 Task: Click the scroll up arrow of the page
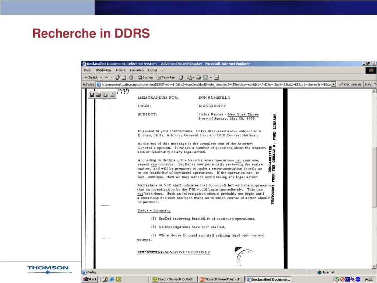coord(374,91)
